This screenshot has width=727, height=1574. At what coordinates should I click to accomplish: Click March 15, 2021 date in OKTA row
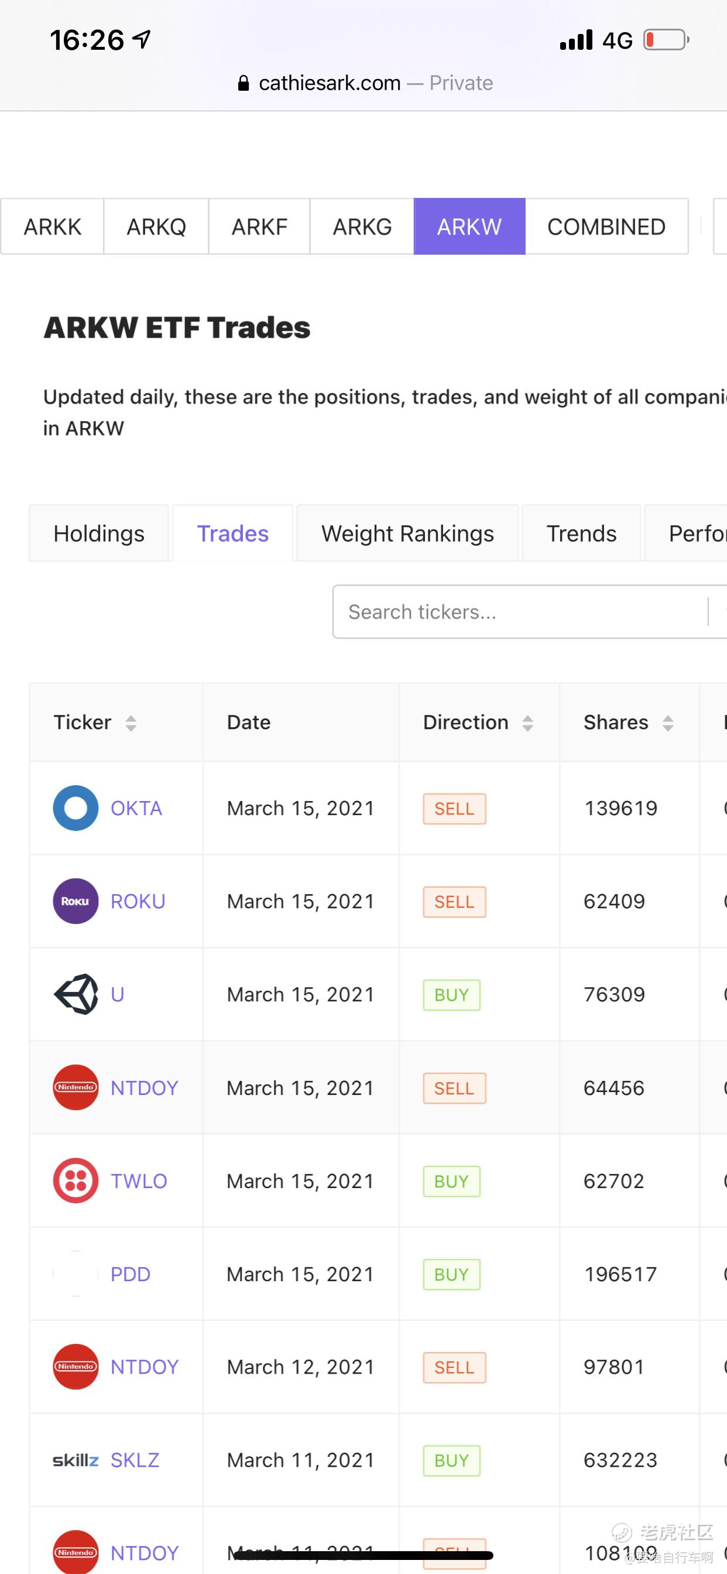[x=300, y=809]
